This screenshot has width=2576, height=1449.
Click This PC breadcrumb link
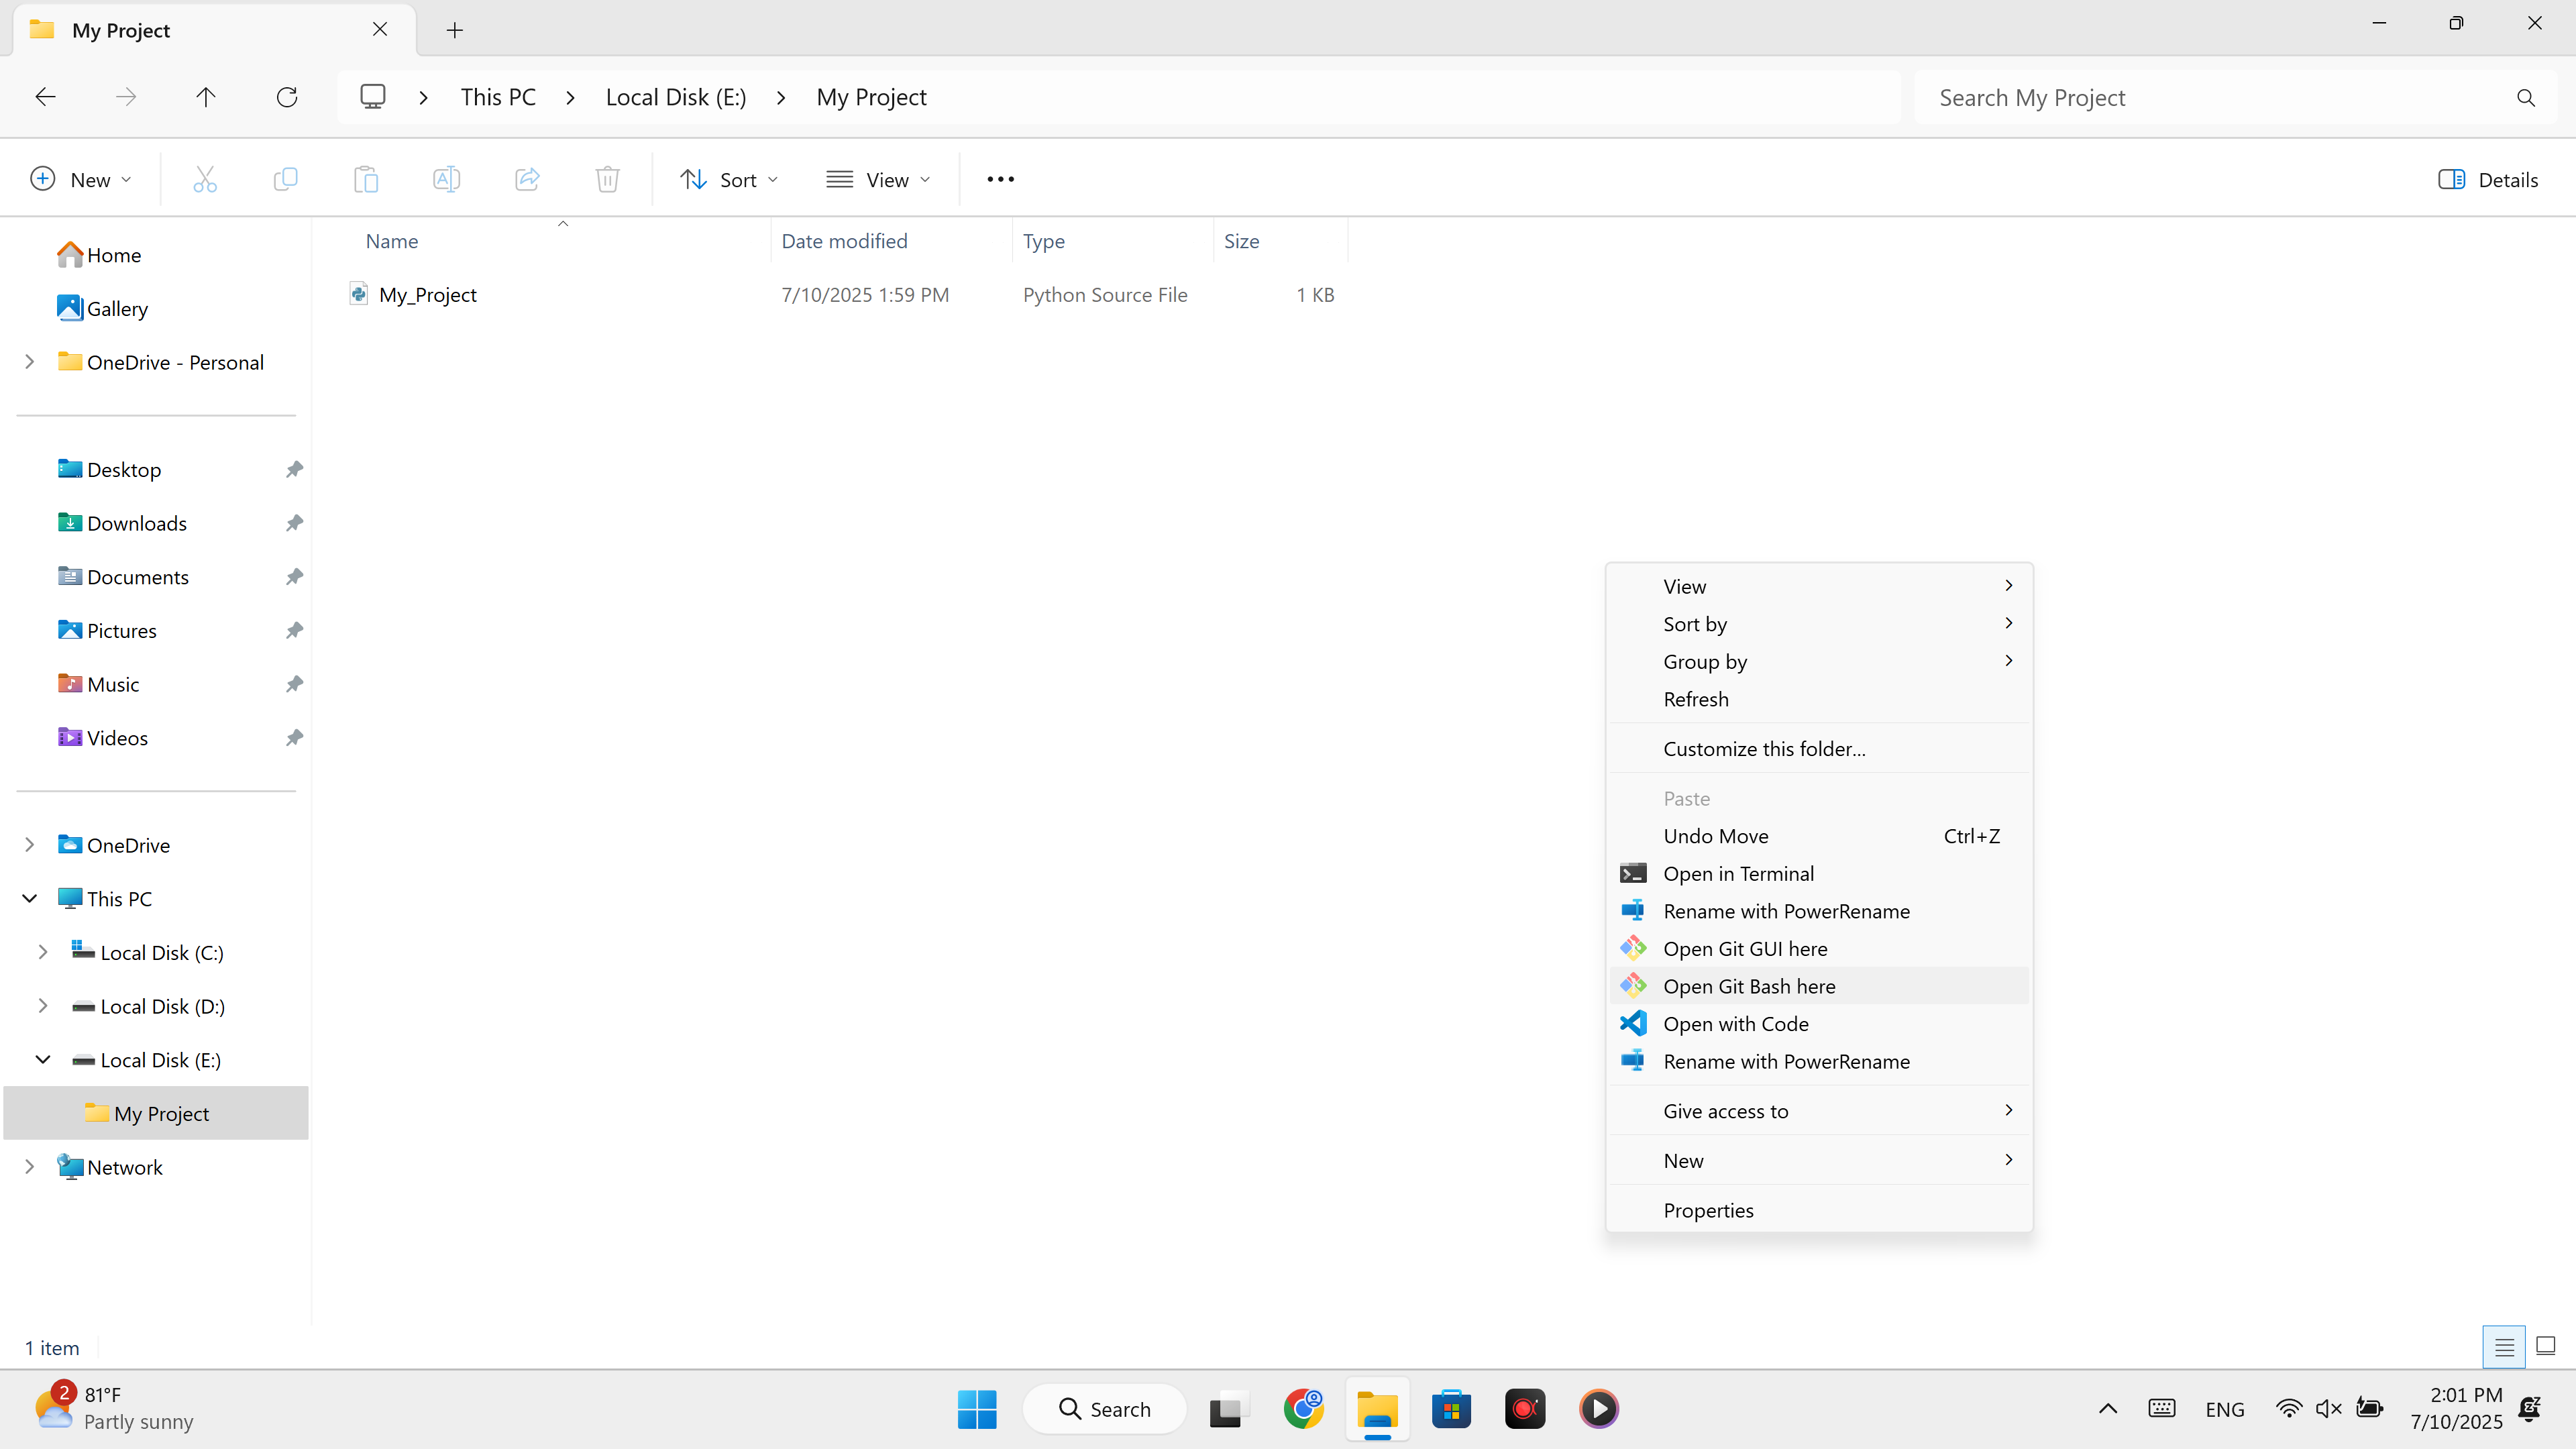498,98
